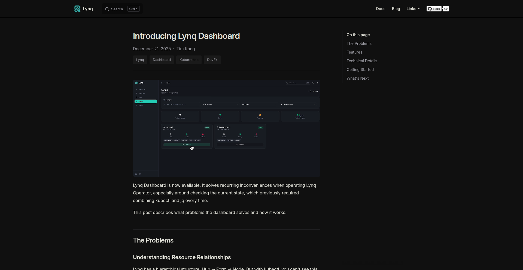Image resolution: width=523 pixels, height=270 pixels.
Task: Click the GitHub icon on the Stars badge
Action: coord(430,8)
